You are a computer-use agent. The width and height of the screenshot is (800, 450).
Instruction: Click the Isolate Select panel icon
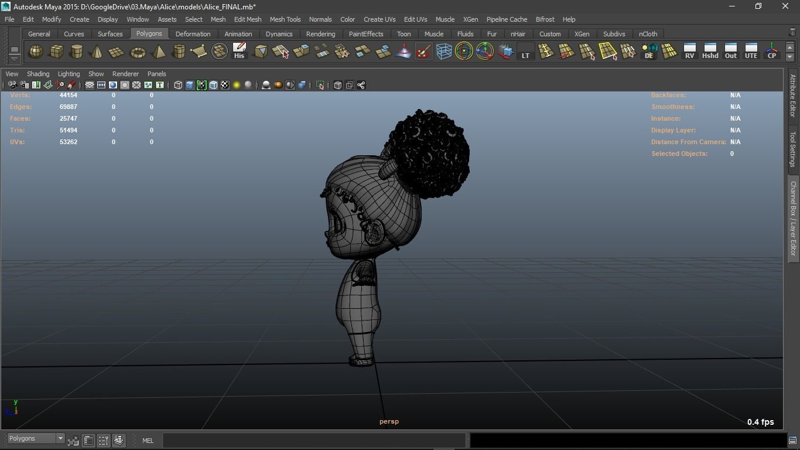320,85
